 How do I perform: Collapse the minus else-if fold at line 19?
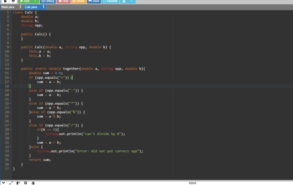11,91
